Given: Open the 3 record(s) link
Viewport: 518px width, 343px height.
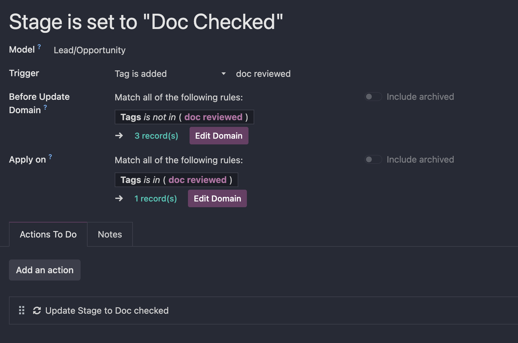Looking at the screenshot, I should pos(156,136).
